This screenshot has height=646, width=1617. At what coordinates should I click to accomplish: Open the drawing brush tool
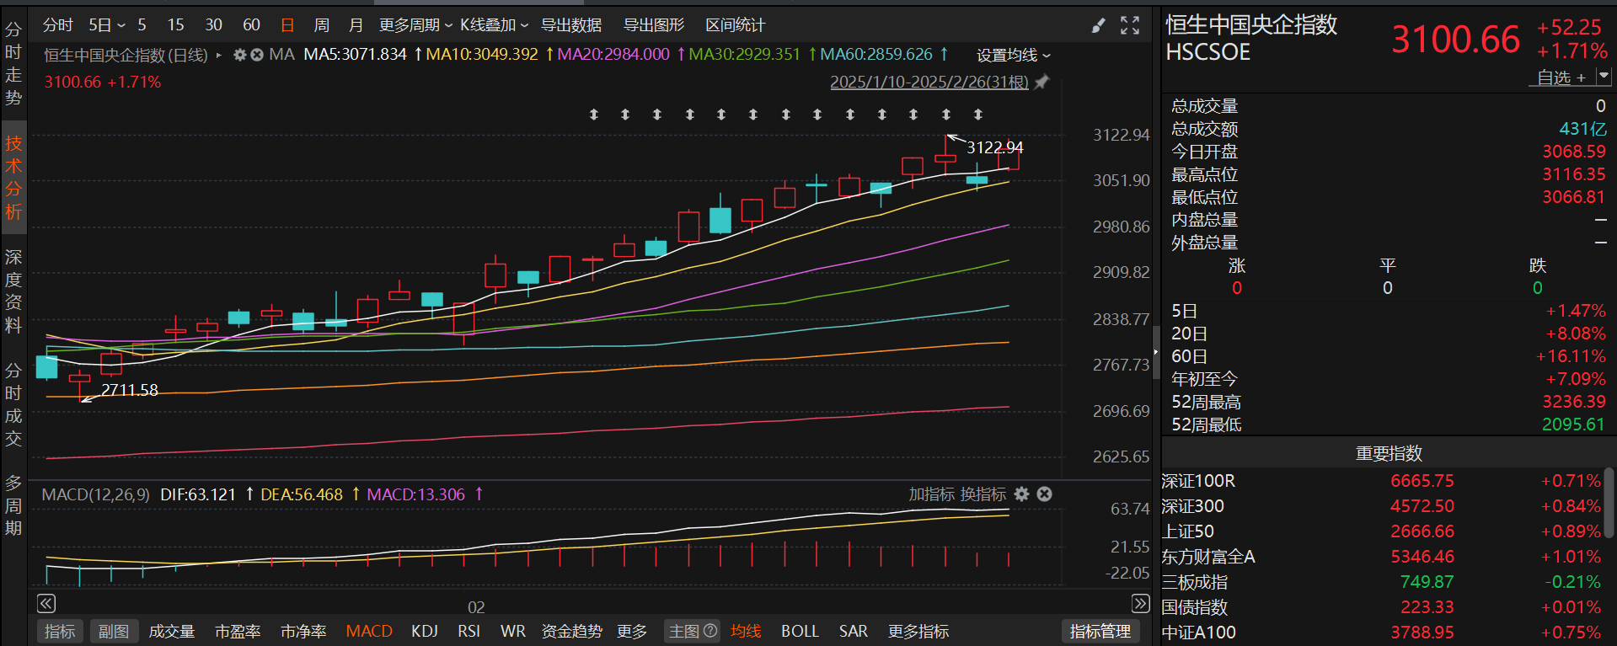click(1098, 25)
